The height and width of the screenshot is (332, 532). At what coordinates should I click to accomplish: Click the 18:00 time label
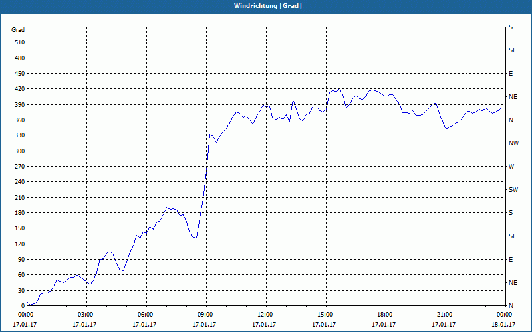384,315
